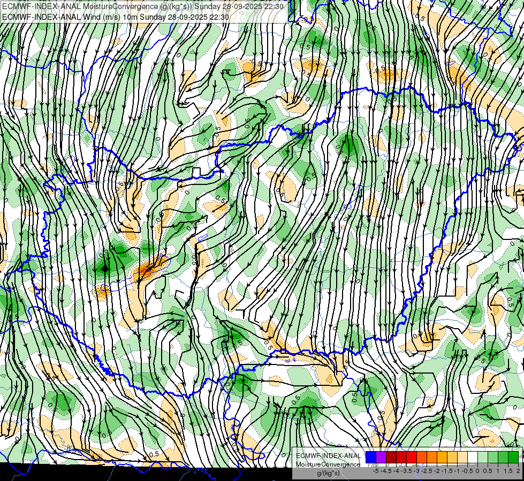Click the -2.5 tick label on the legend
This screenshot has height=481, width=524.
pyautogui.click(x=428, y=471)
